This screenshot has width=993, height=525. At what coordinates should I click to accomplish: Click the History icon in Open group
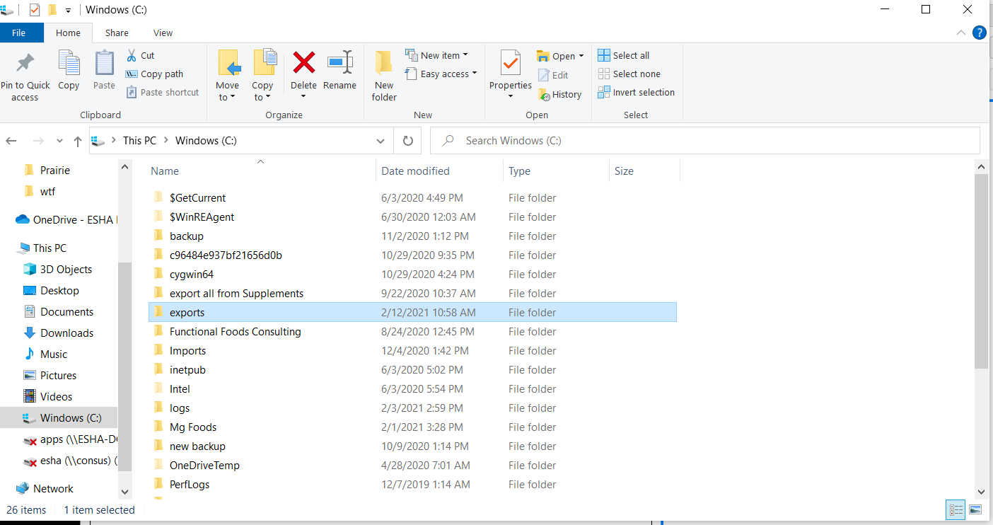coord(560,94)
